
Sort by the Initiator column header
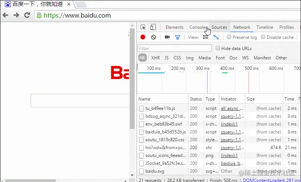(232, 99)
